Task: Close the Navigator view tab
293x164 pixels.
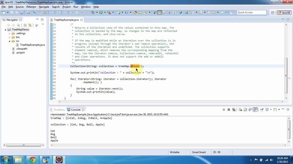Action: coord(21,20)
